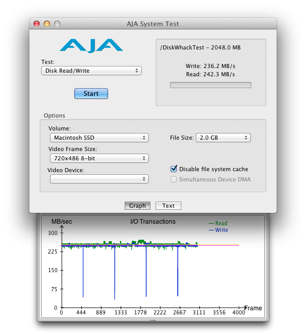Click the Read: 242.3 MB/s result
The image size is (306, 334).
[x=210, y=74]
